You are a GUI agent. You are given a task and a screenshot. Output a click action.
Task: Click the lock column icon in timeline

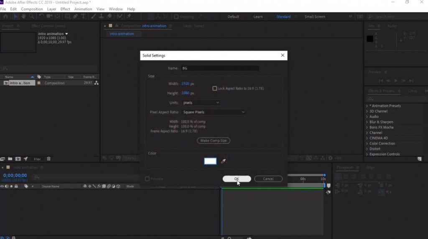pos(16,186)
